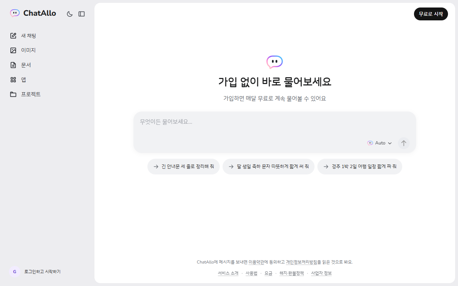Viewport: 458px width, 286px height.
Task: Select 문서 menu label
Action: tap(26, 65)
